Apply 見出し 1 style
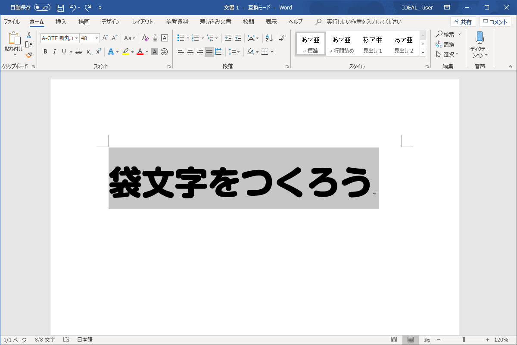517x345 pixels. pyautogui.click(x=373, y=44)
